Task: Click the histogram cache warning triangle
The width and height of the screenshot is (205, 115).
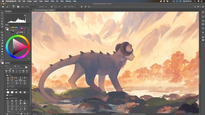Action: point(25,15)
